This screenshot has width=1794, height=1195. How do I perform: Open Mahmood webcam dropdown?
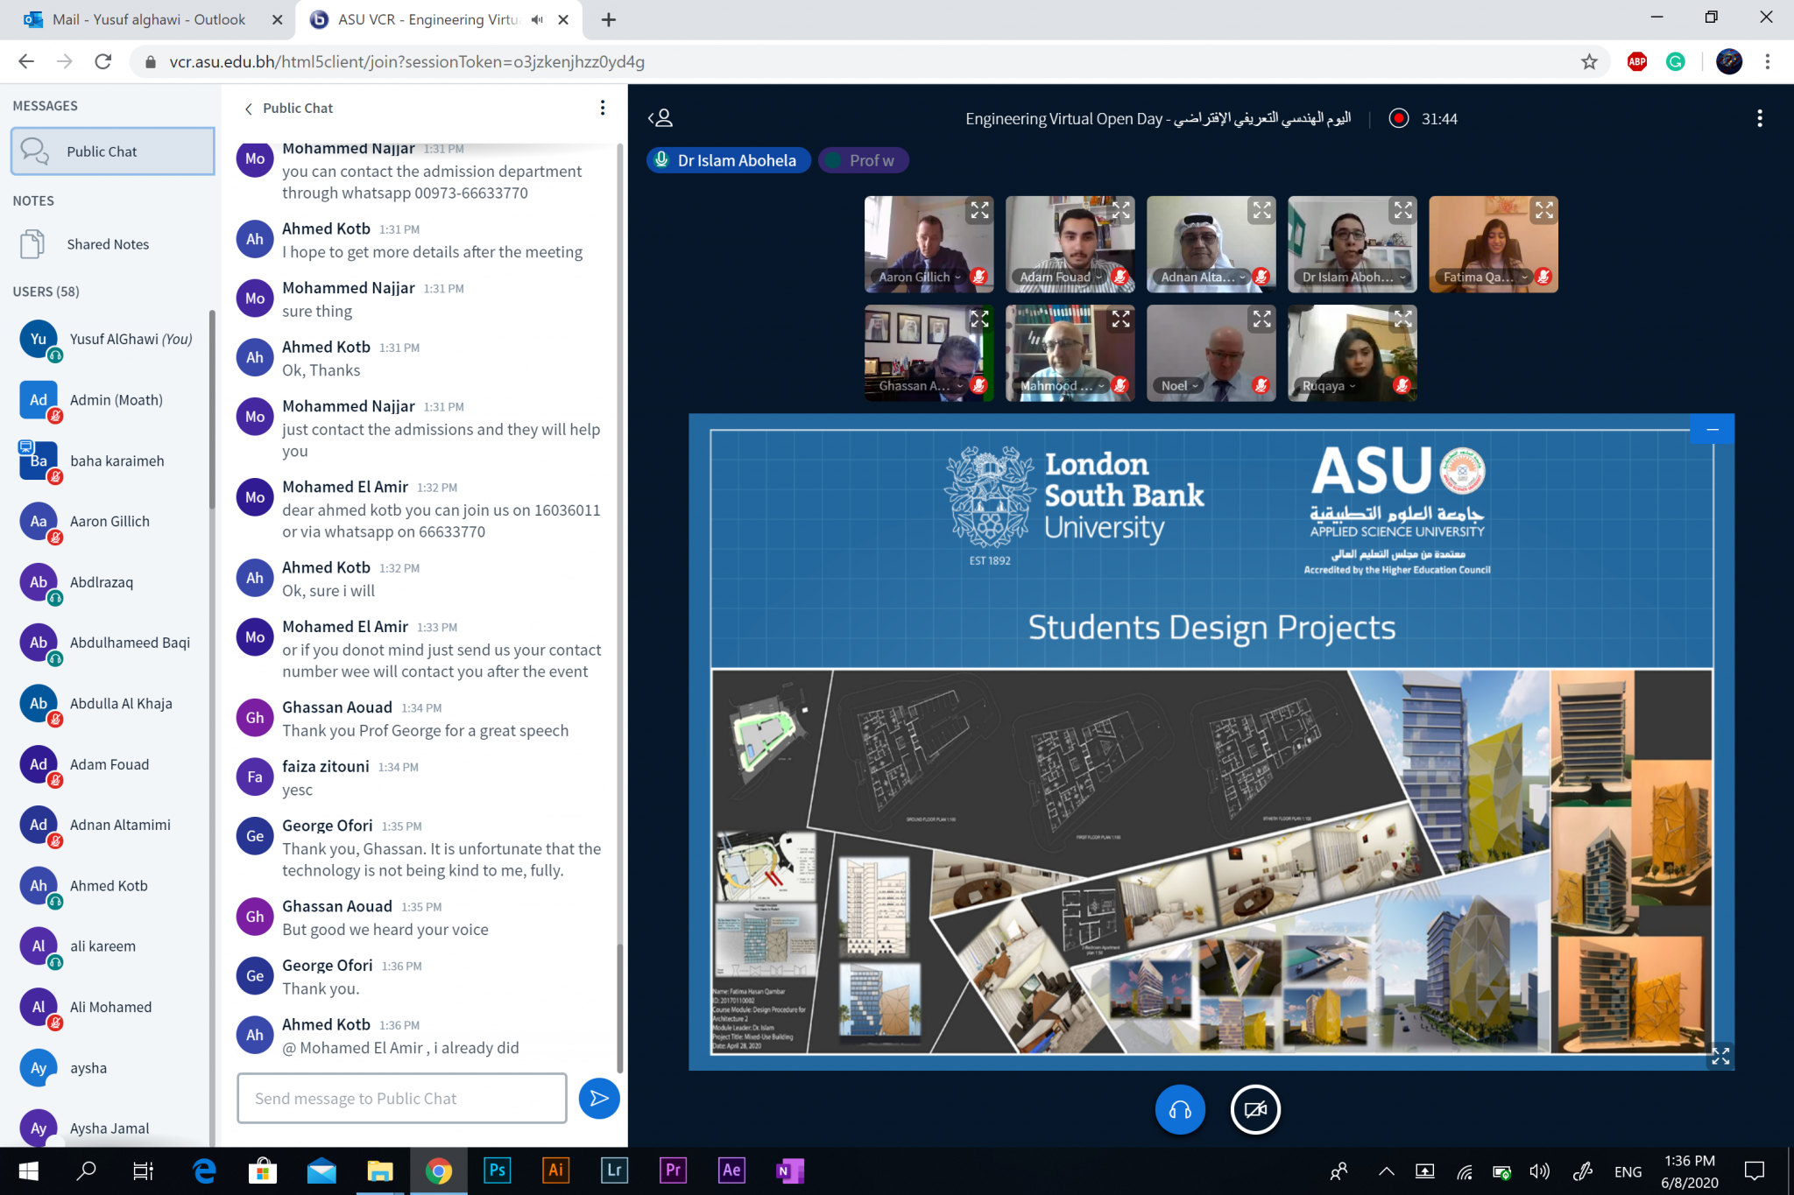[1061, 385]
